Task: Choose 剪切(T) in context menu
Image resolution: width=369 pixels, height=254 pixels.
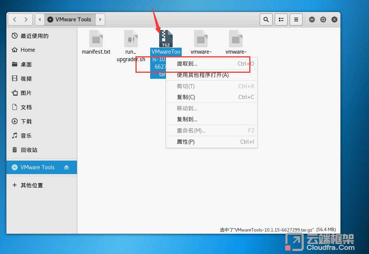Action: [x=212, y=86]
